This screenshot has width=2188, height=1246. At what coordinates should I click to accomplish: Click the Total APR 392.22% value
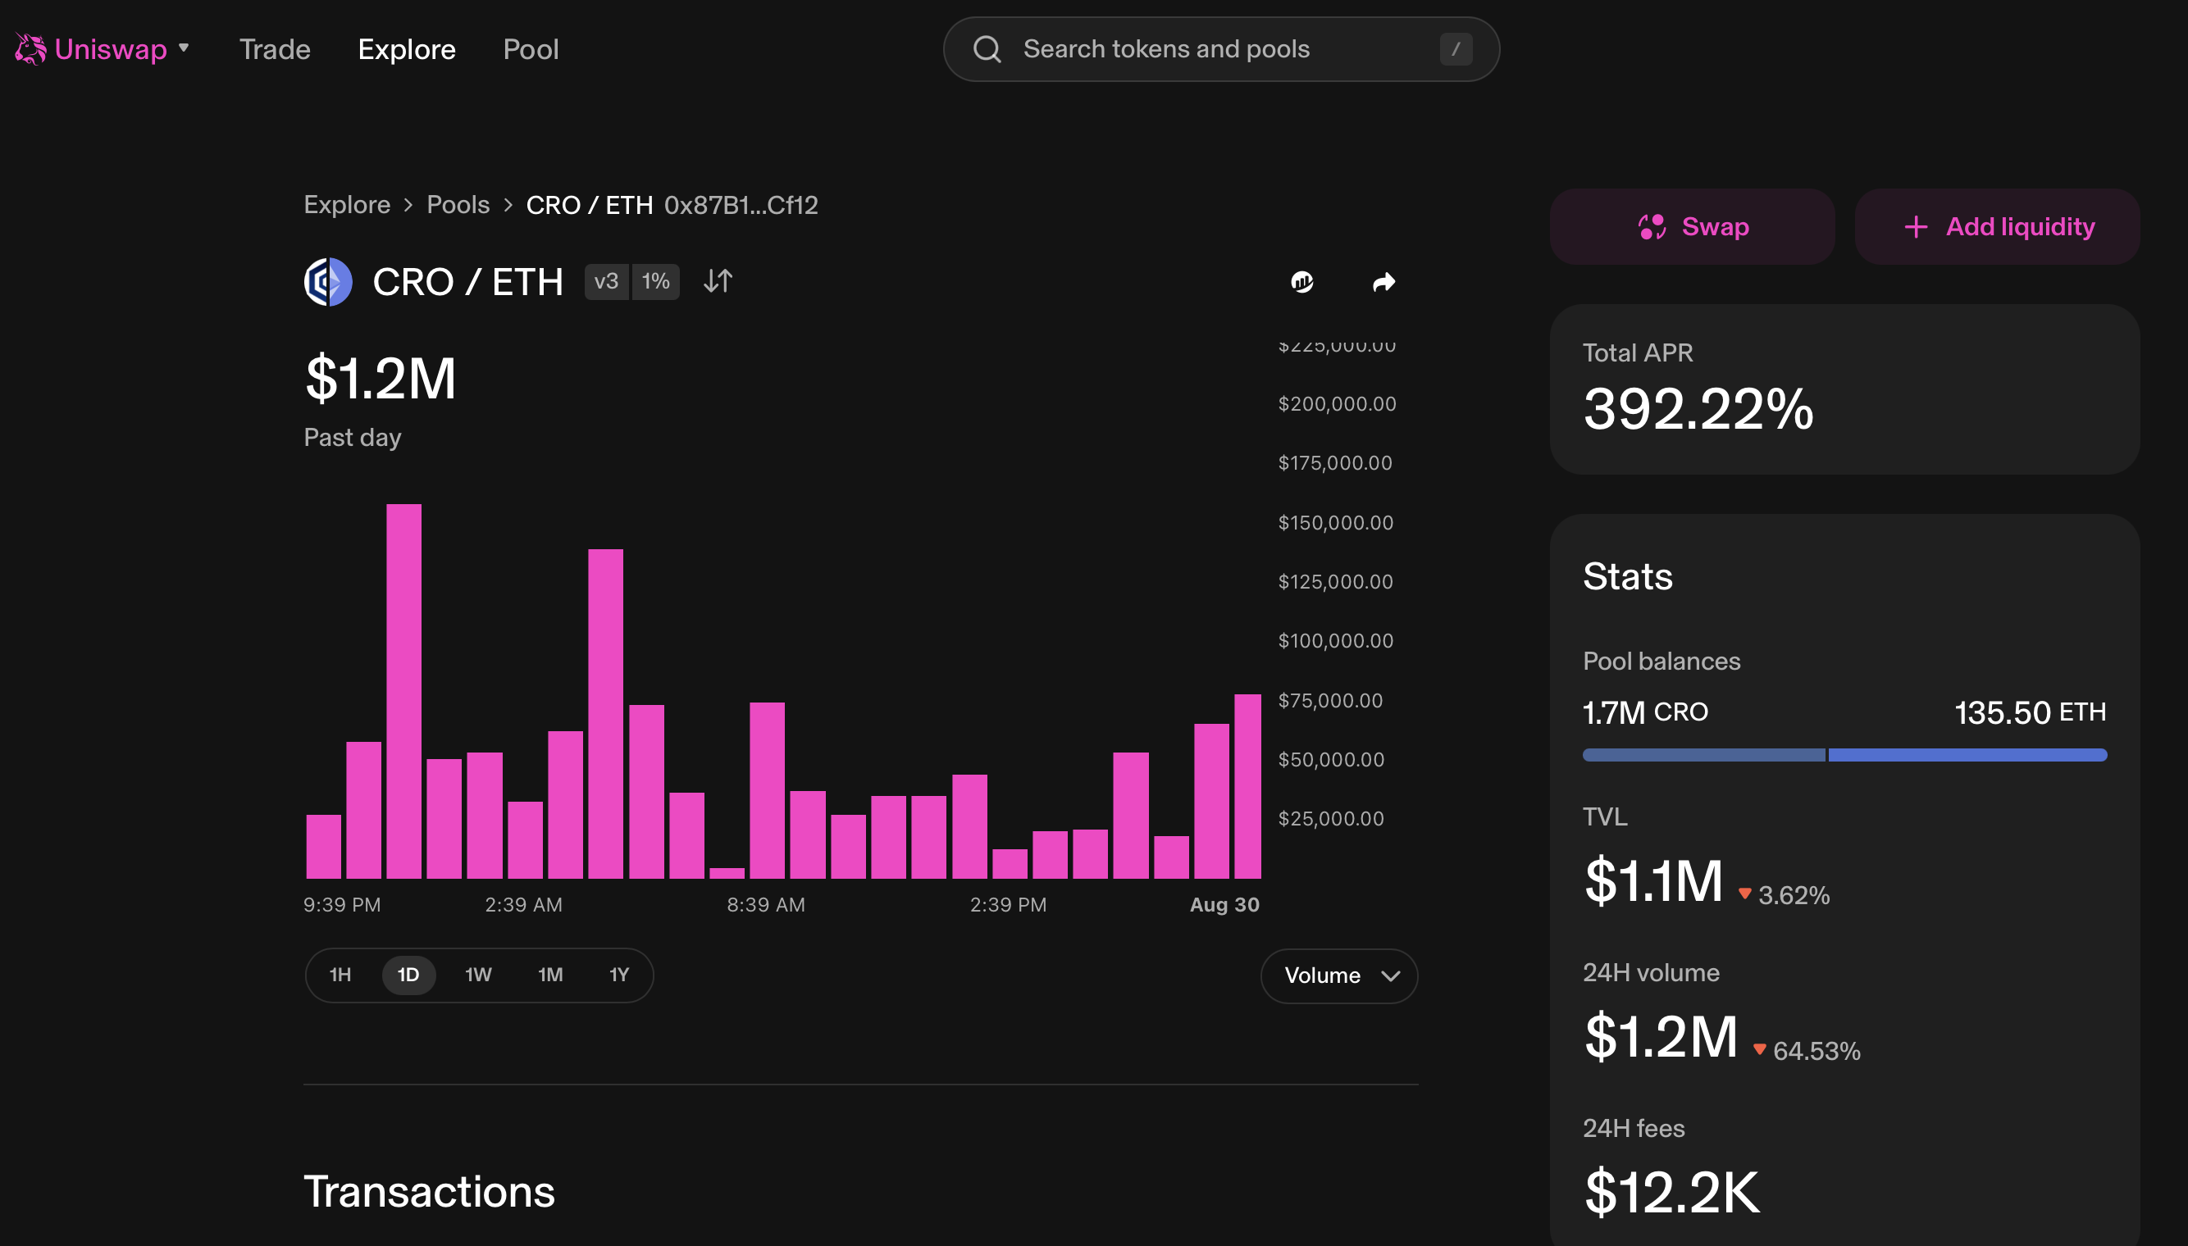pyautogui.click(x=1698, y=409)
